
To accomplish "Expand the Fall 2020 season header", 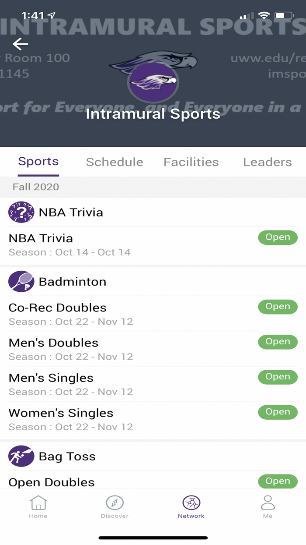I will click(x=35, y=187).
